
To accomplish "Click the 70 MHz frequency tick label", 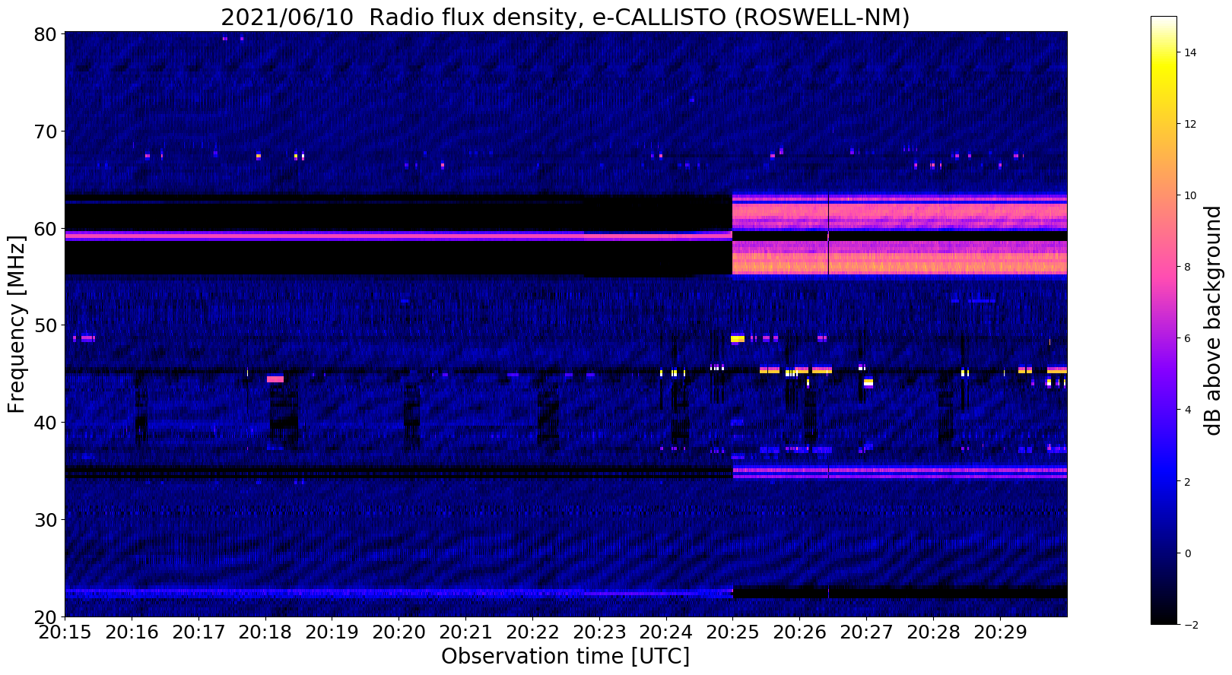I will [47, 132].
